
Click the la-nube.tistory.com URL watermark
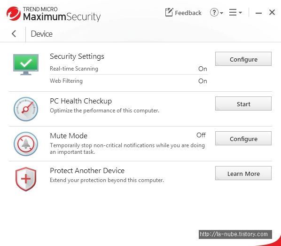point(235,234)
